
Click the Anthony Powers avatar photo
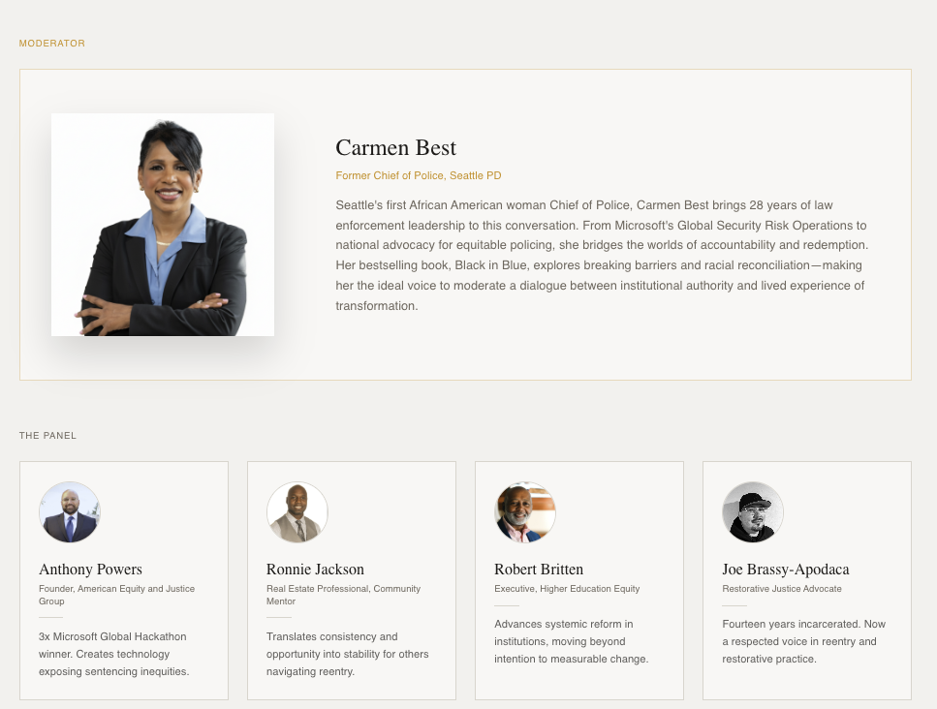[69, 512]
